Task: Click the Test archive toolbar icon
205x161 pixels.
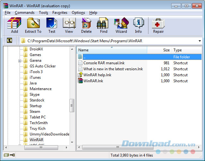Action: click(52, 23)
